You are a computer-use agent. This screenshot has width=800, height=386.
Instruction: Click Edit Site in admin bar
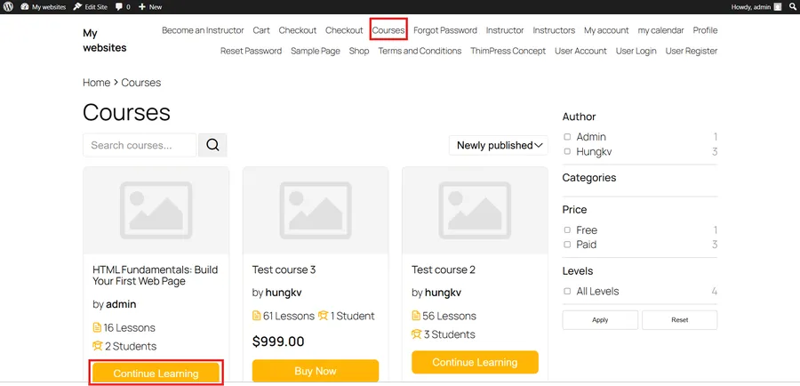[91, 6]
